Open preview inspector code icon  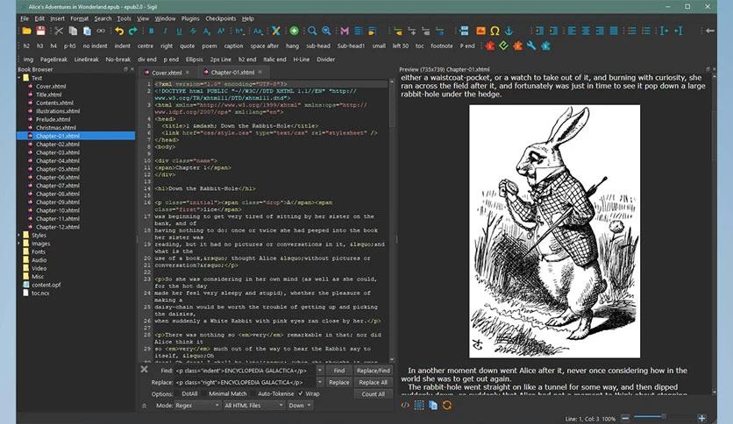click(x=405, y=406)
